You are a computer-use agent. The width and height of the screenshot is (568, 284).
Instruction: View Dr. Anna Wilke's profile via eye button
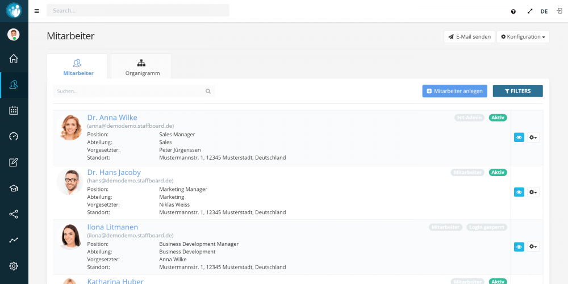[x=519, y=137]
